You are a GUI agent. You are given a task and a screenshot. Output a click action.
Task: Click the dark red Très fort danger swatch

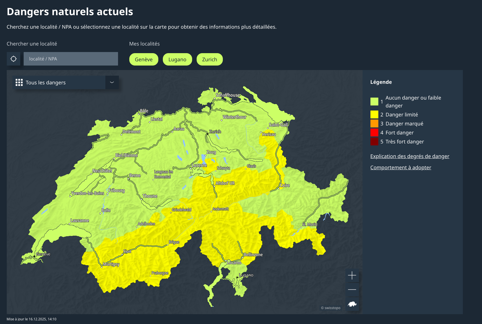(374, 141)
